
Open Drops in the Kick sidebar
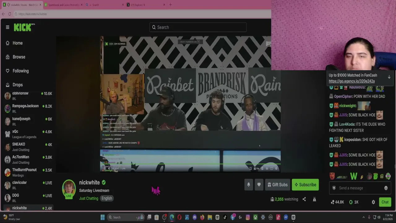click(x=15, y=85)
